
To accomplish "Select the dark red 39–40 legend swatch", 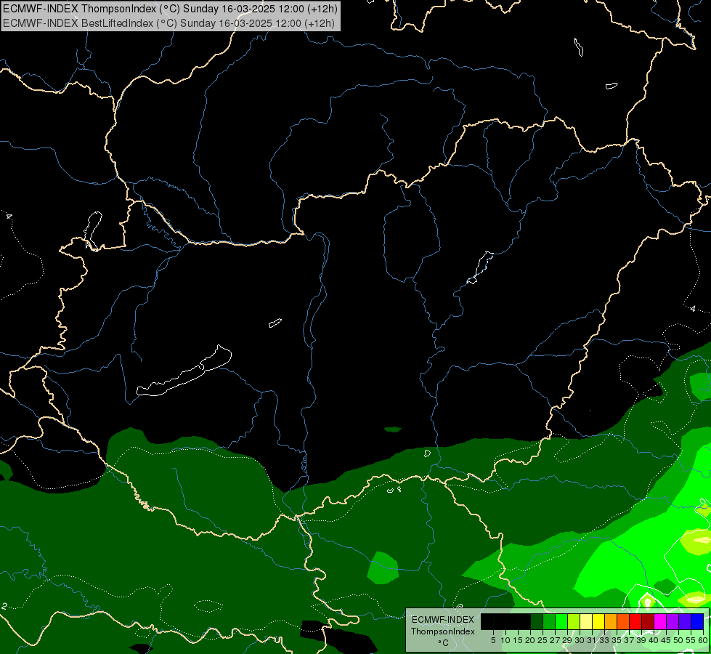I will coord(648,621).
